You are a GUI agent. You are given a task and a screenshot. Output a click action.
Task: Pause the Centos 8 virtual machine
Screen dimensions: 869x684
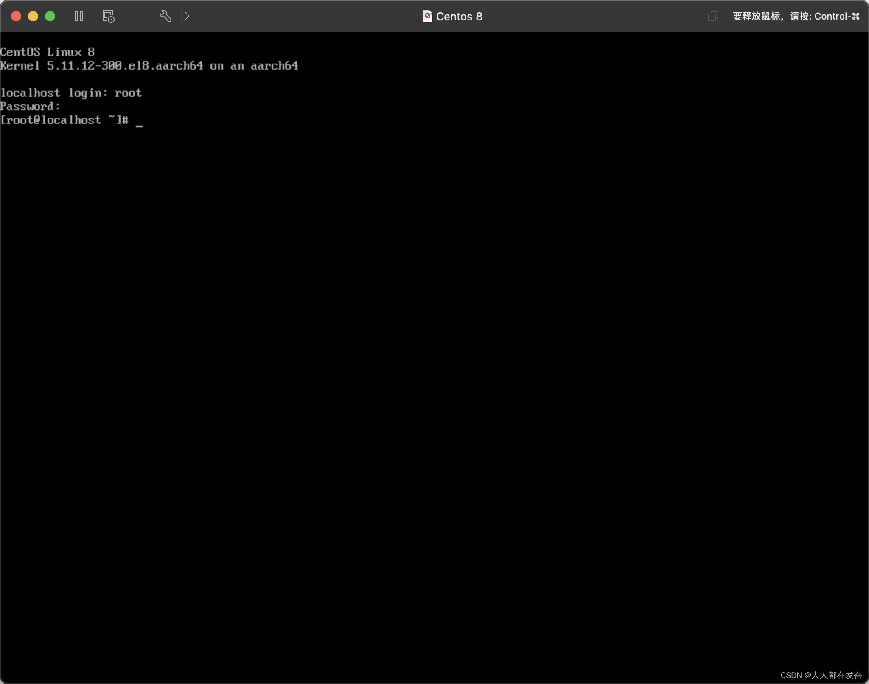coord(79,16)
